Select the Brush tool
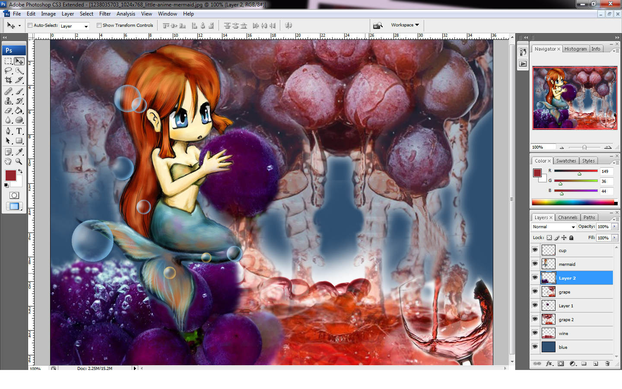Viewport: 622px width, 389px height. click(x=19, y=91)
